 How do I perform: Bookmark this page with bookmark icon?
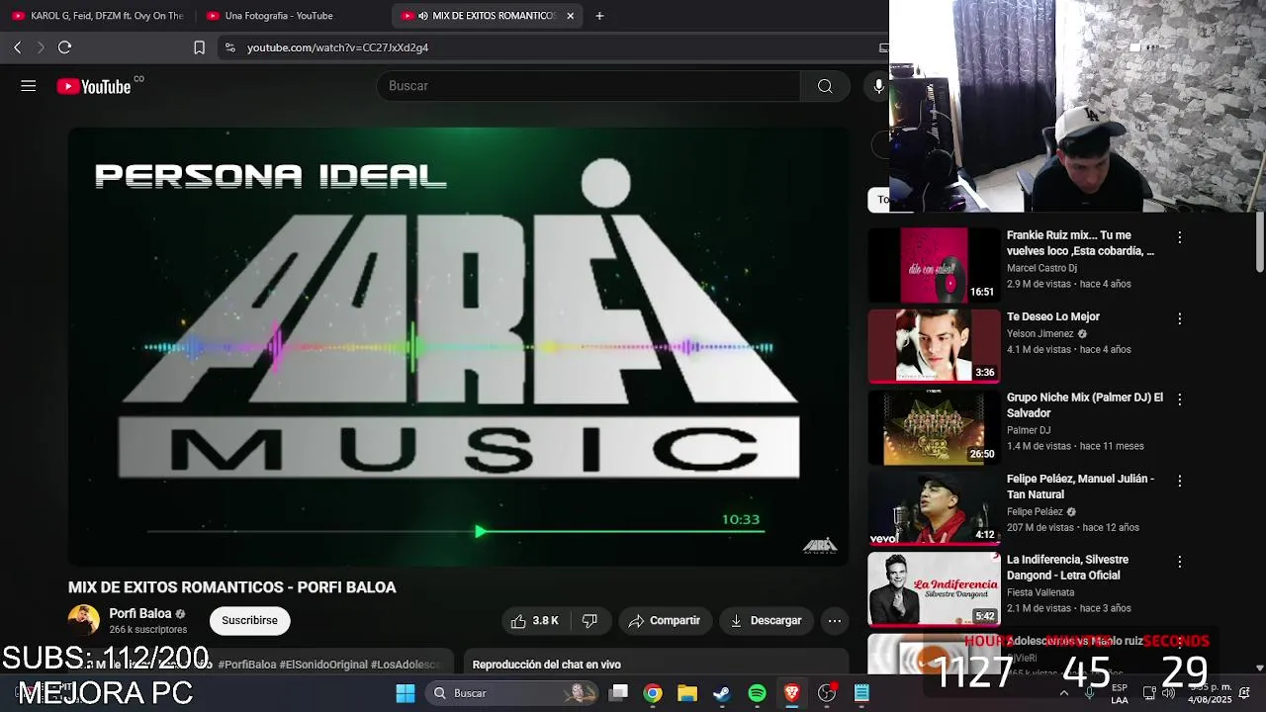pos(199,47)
